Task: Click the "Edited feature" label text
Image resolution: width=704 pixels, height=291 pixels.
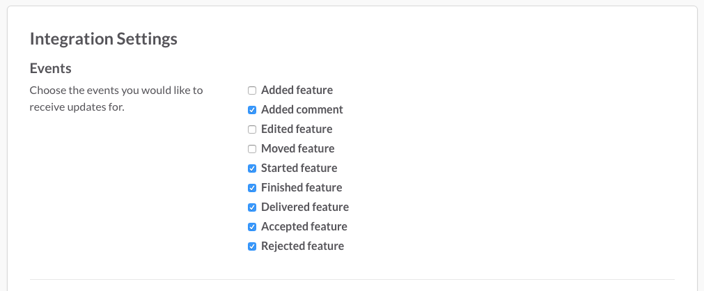Action: pos(297,129)
